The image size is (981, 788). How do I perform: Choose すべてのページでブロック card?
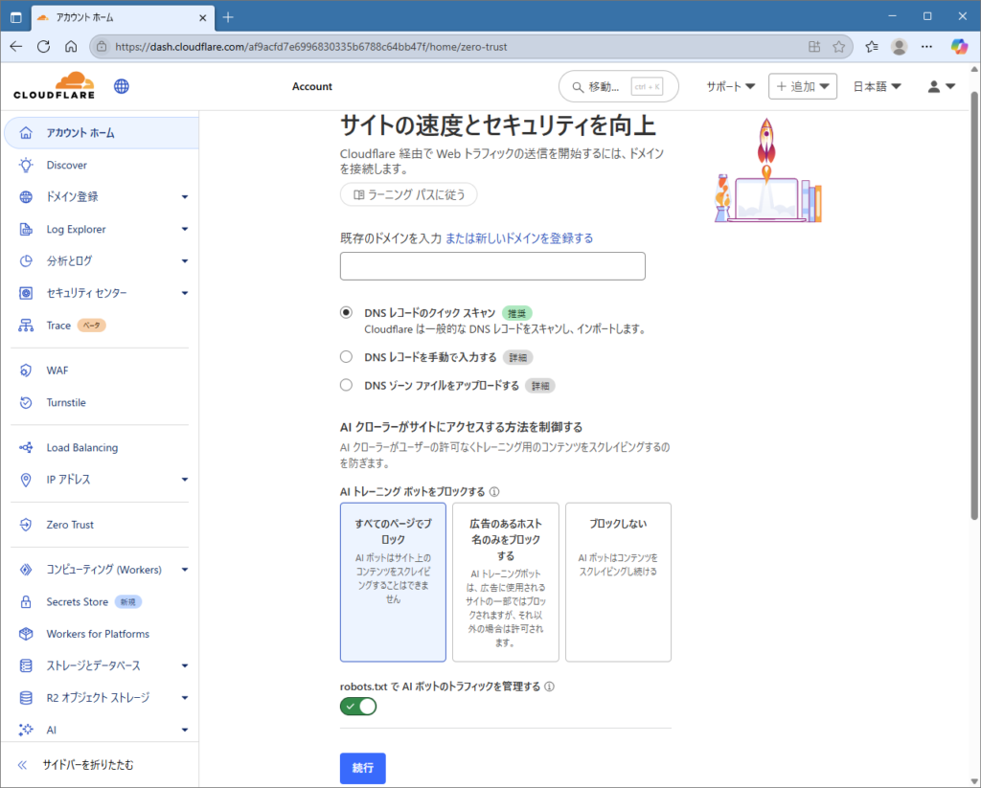(393, 581)
